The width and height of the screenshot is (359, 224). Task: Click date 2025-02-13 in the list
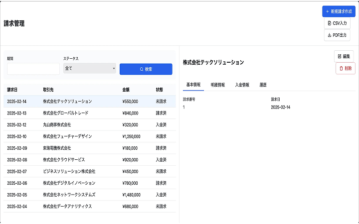(17, 113)
